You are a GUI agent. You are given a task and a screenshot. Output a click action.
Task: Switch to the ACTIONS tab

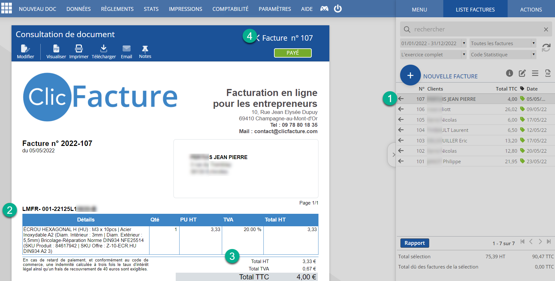[531, 9]
